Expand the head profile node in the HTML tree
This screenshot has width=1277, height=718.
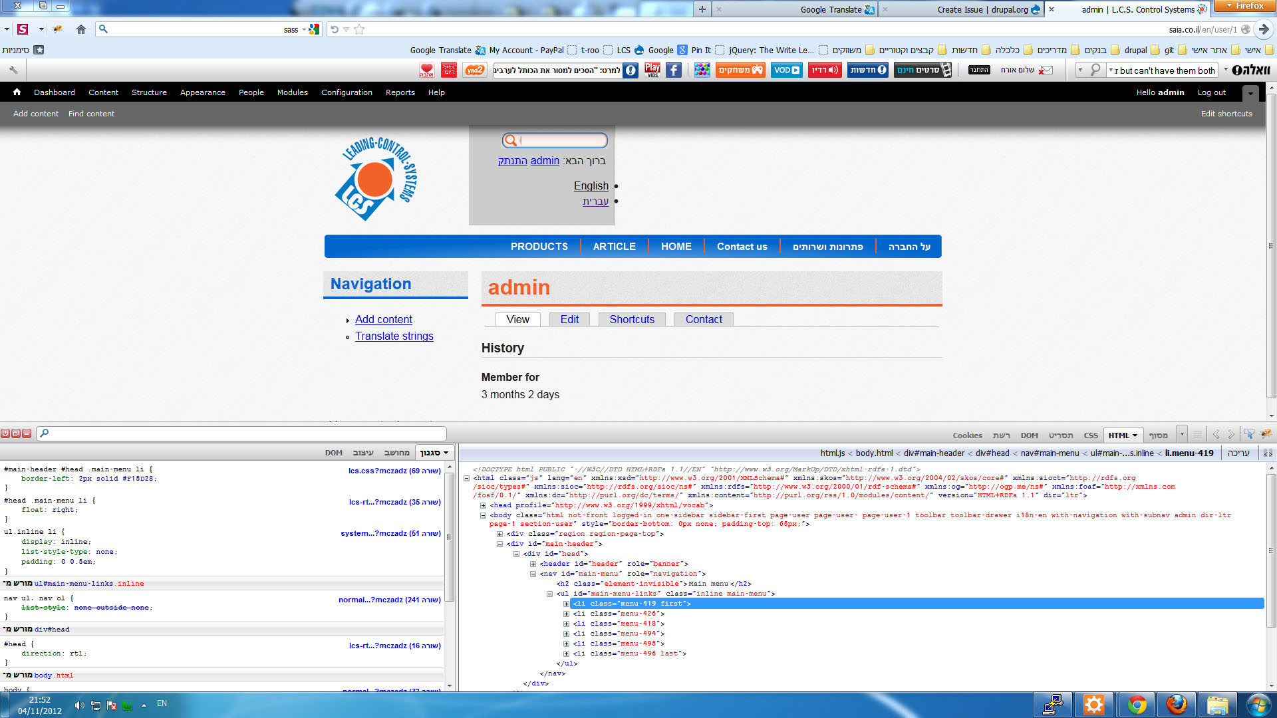(x=484, y=505)
